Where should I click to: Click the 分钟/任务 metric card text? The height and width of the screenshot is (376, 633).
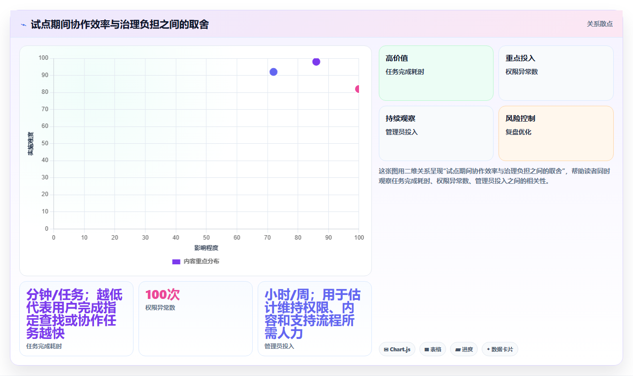click(x=74, y=314)
